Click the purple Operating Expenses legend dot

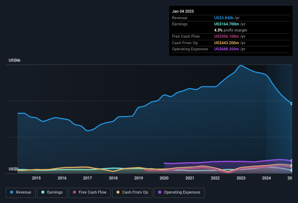160,192
